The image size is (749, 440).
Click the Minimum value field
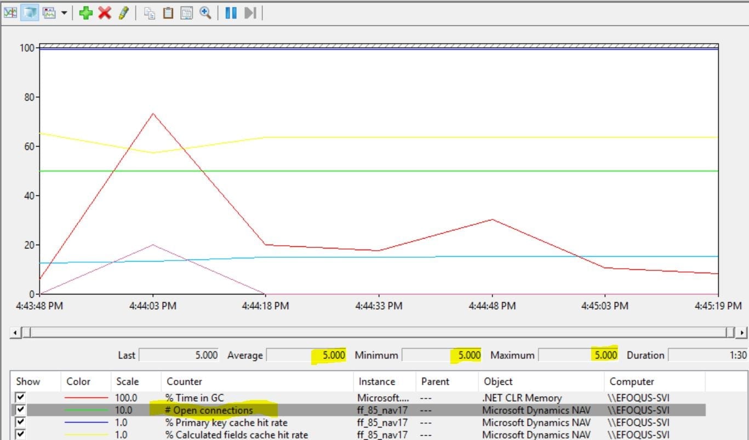pyautogui.click(x=442, y=355)
